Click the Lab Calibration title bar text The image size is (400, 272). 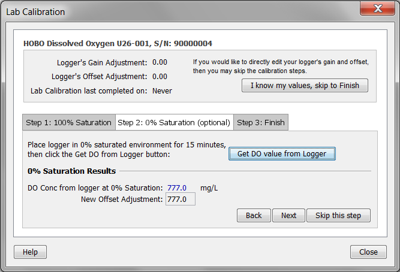(35, 11)
